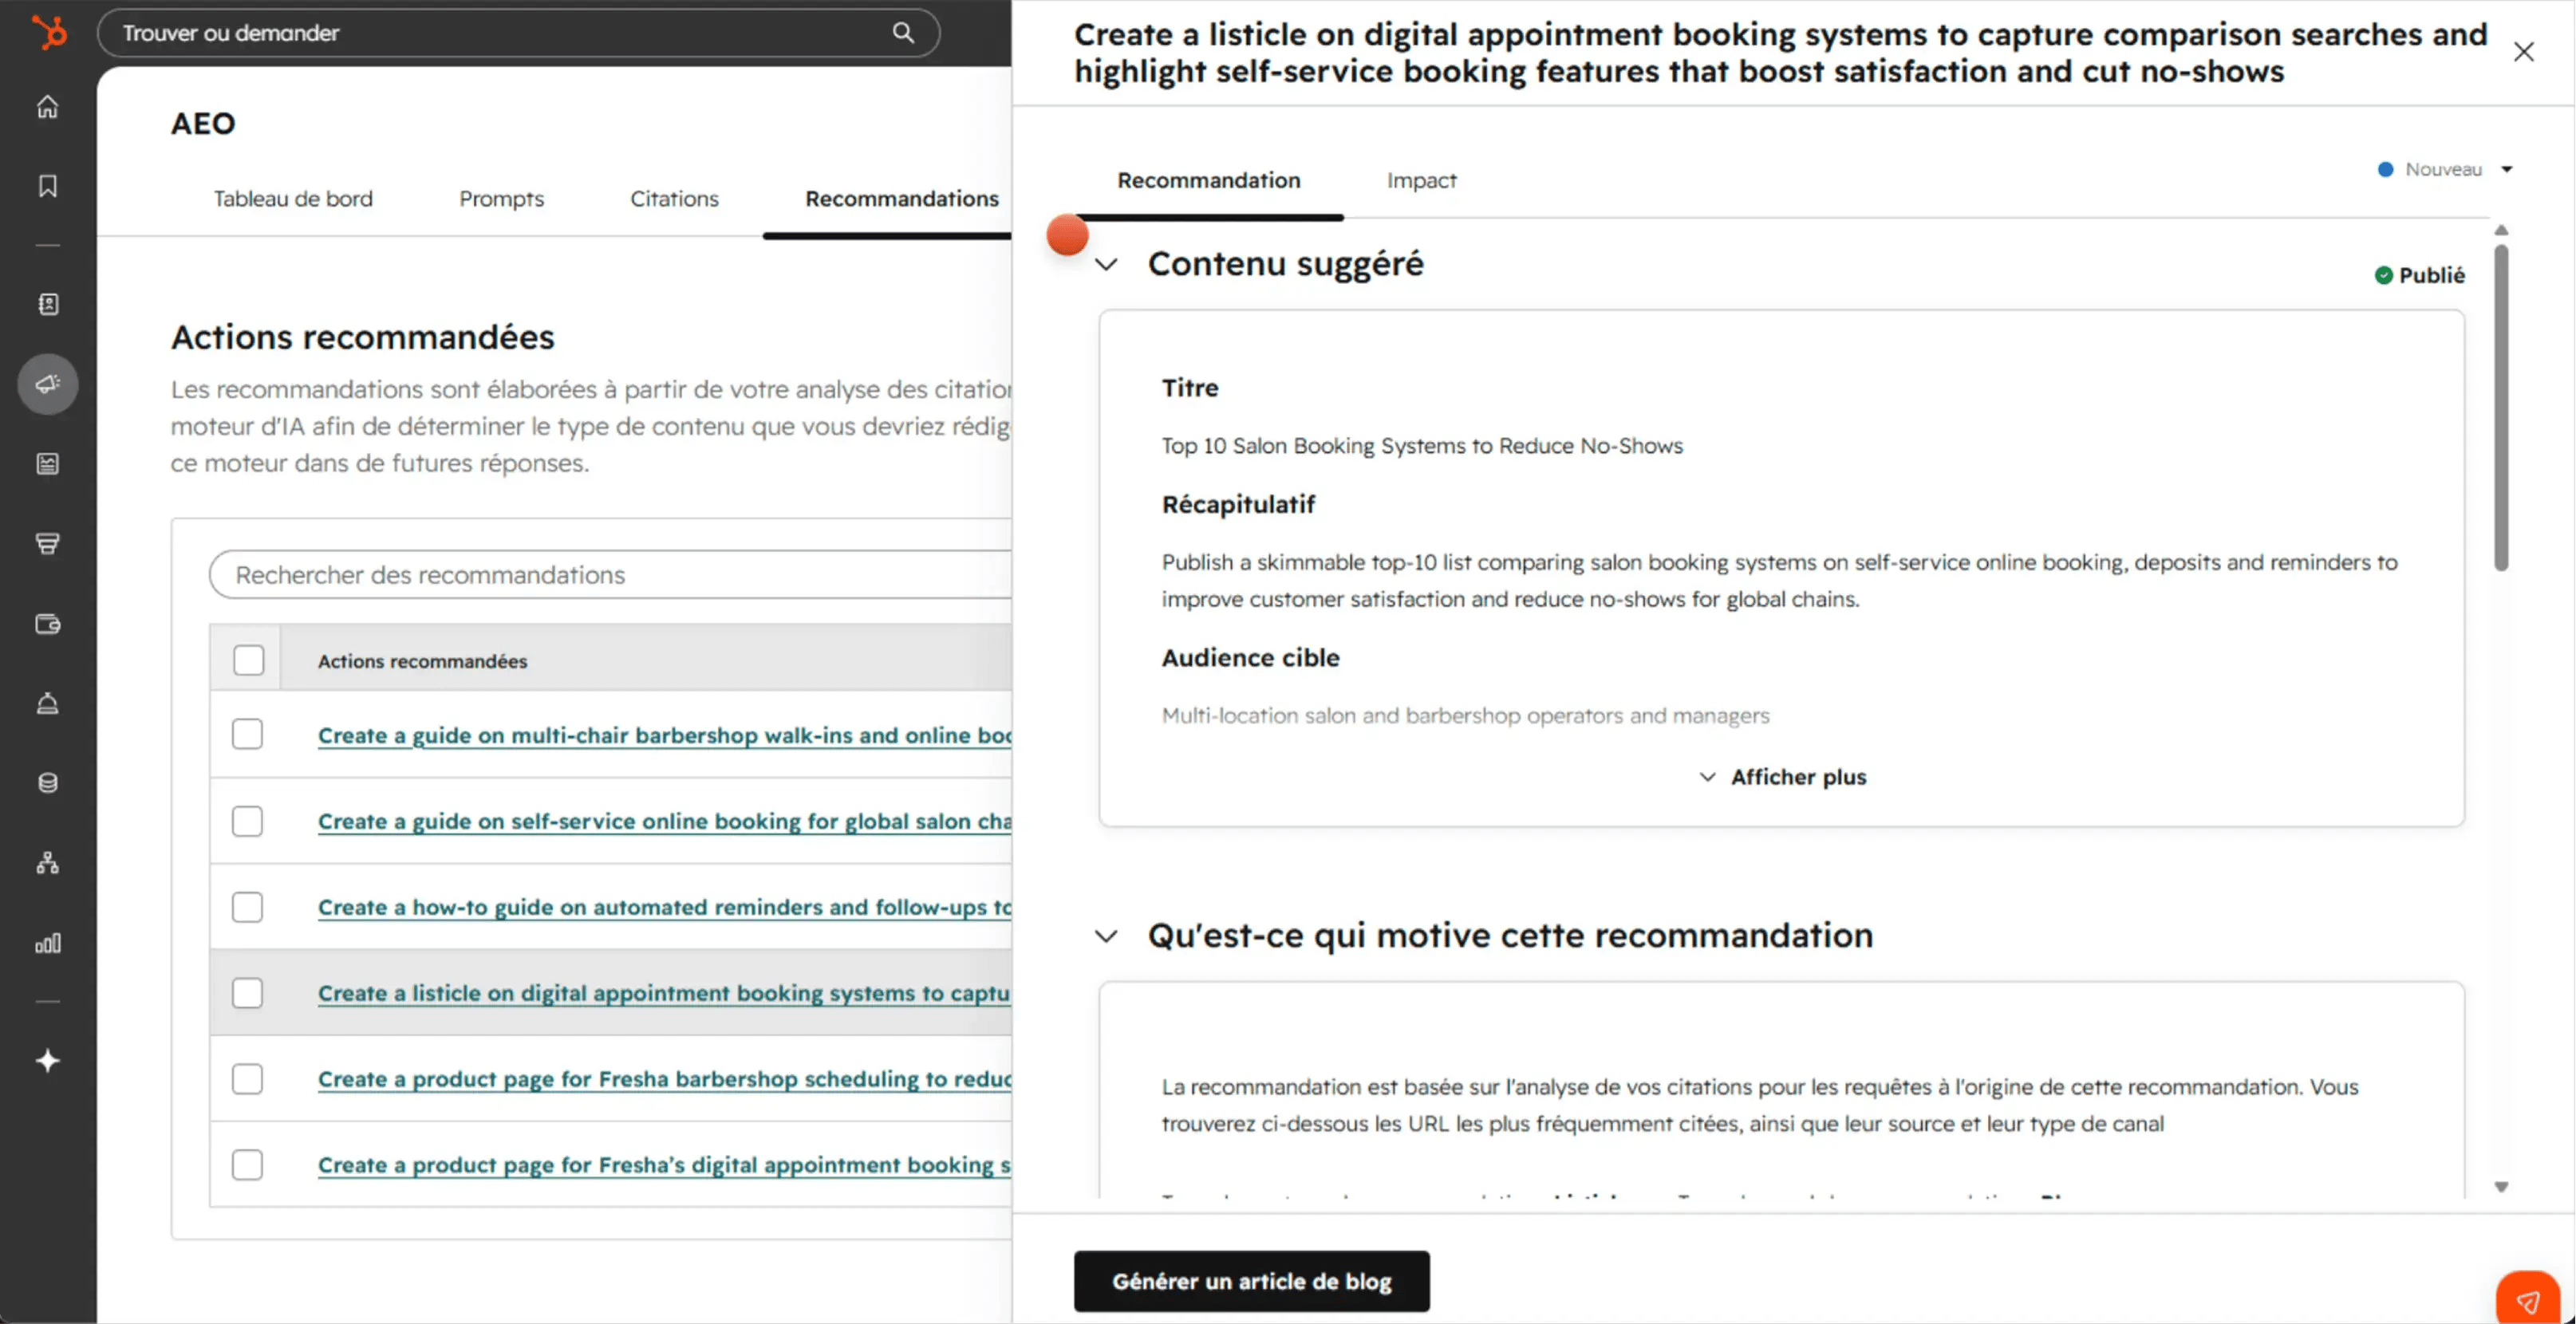Open self-service online booking guide link
The width and height of the screenshot is (2576, 1324).
pos(665,821)
